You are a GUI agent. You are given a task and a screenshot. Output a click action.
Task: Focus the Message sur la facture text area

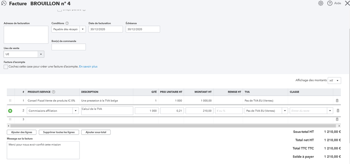click(43, 150)
